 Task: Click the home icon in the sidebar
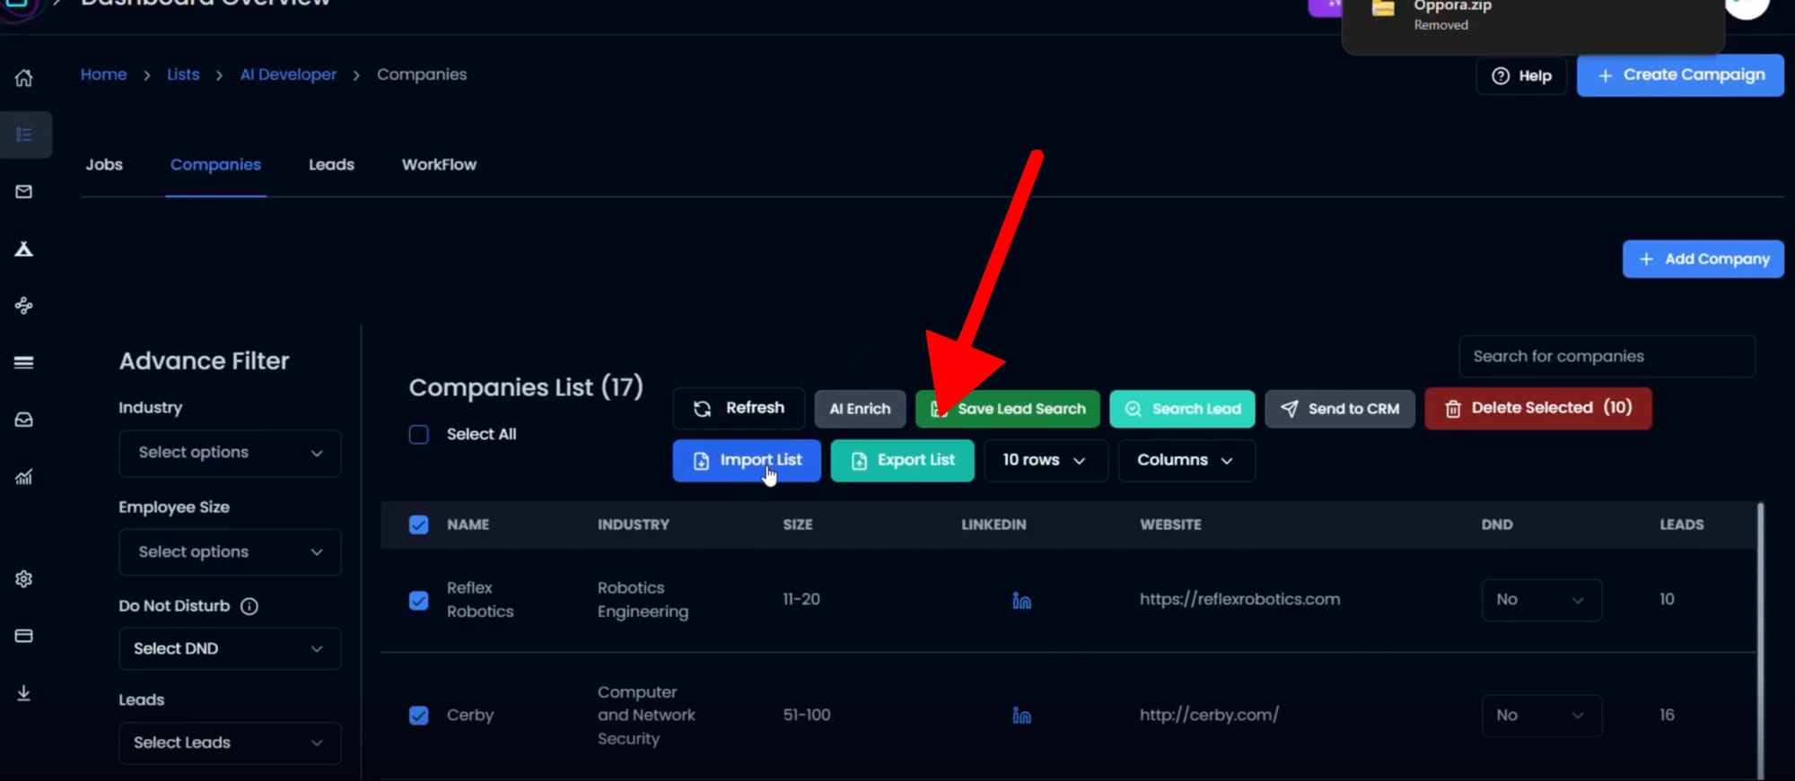tap(24, 78)
